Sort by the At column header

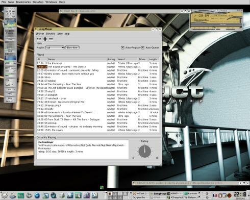click(42, 59)
